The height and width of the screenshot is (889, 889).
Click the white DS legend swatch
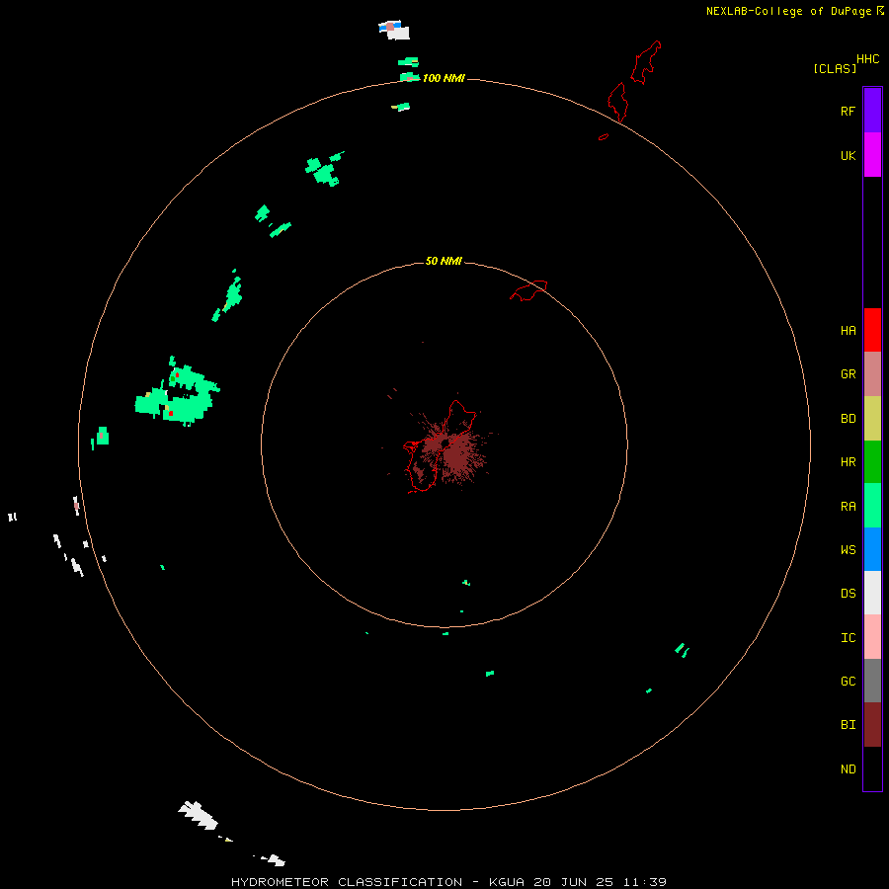point(872,593)
